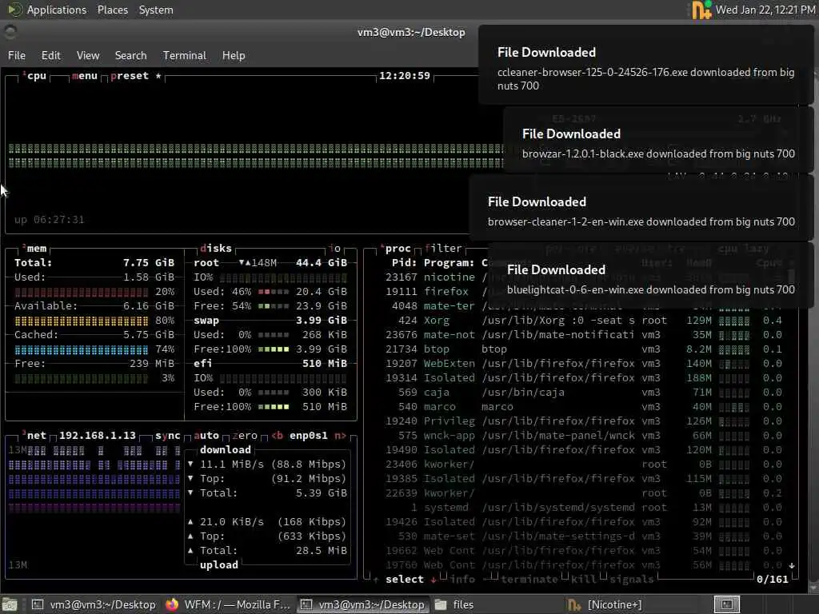Switch to the files taskbar window
Screen dimensions: 819x614
click(497, 604)
